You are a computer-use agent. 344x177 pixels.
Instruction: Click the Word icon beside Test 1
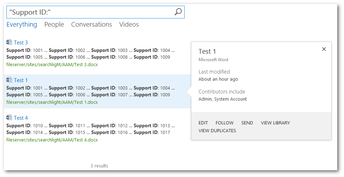9,80
